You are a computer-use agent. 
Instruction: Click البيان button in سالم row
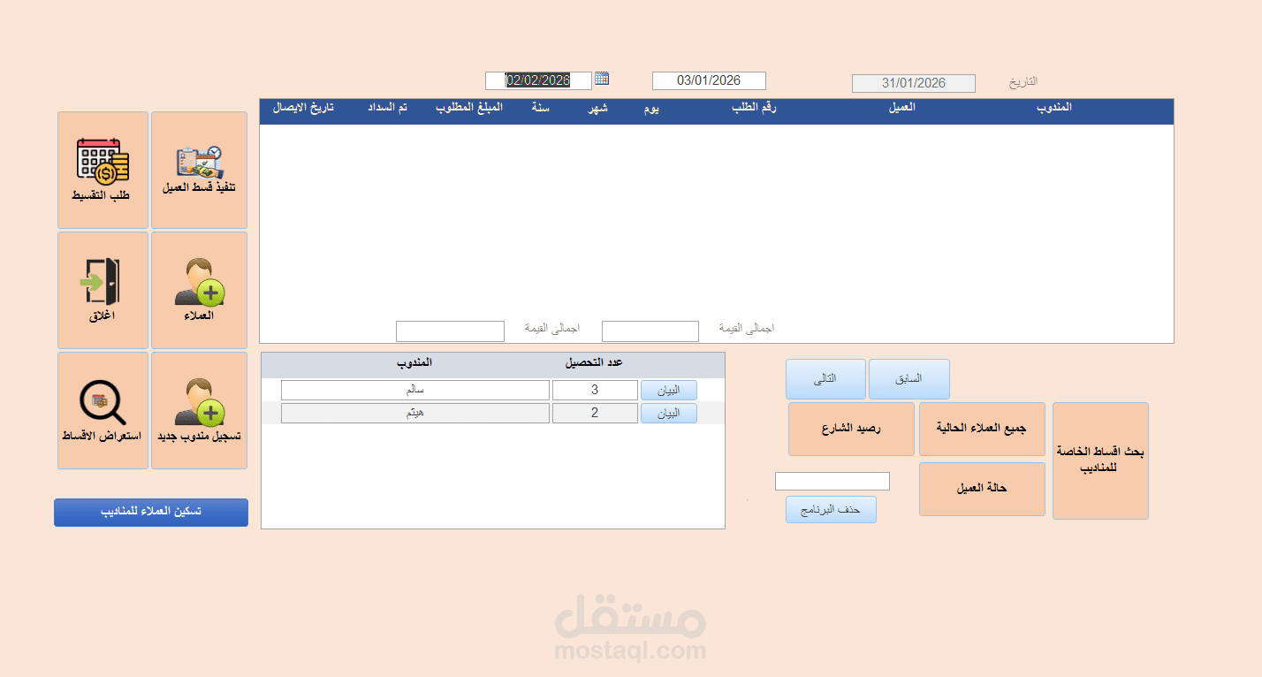[x=668, y=390]
